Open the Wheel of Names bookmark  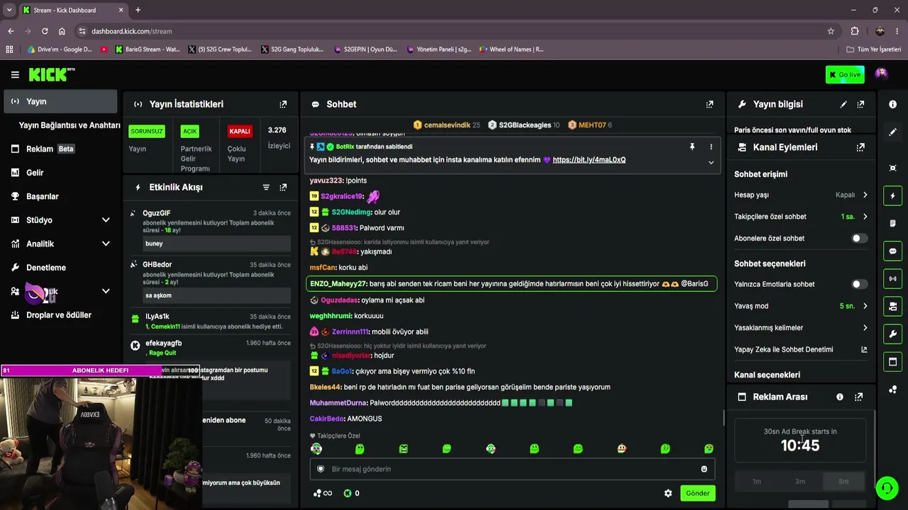point(511,50)
